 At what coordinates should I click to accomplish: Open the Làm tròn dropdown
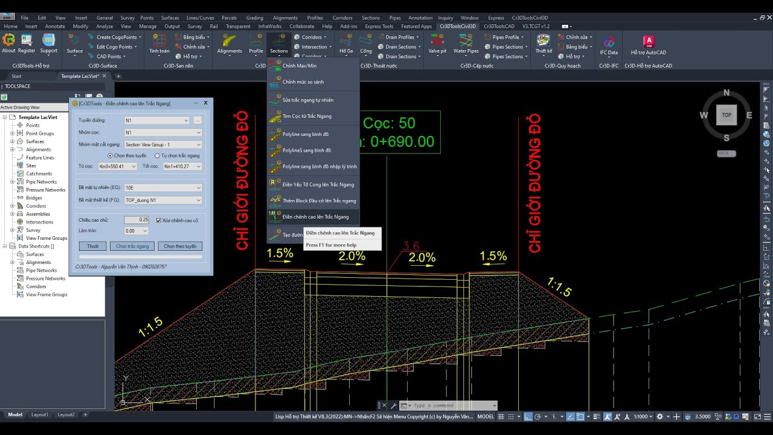[136, 231]
